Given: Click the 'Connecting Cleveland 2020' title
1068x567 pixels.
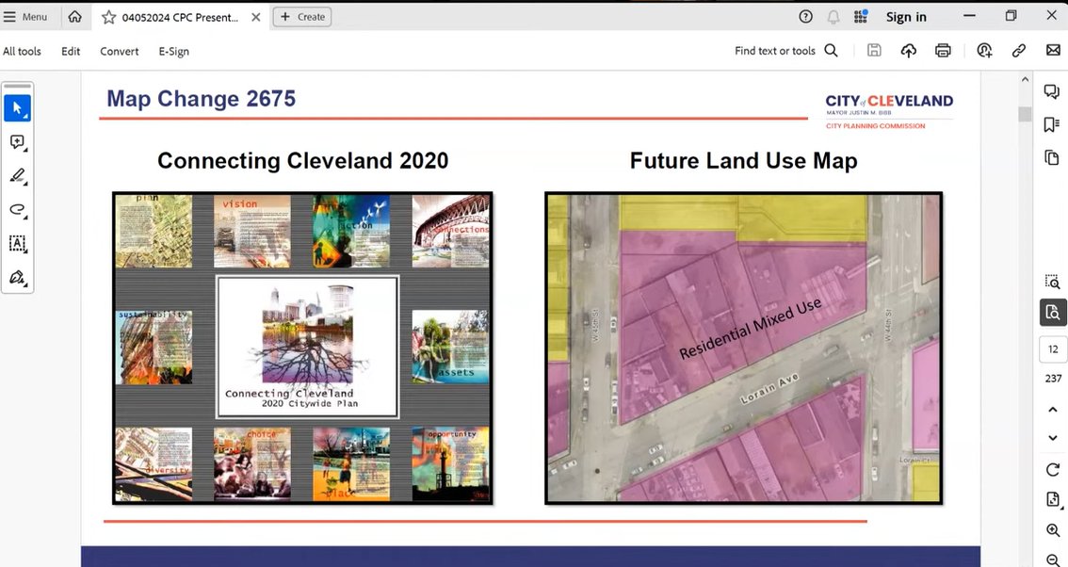Looking at the screenshot, I should tap(302, 161).
